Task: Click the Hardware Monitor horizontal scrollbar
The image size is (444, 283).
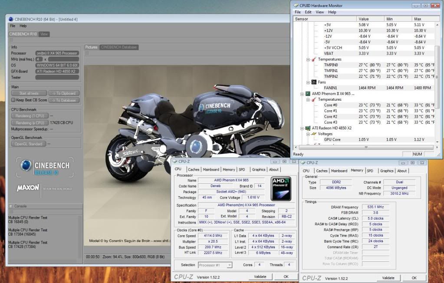Action: pyautogui.click(x=366, y=147)
